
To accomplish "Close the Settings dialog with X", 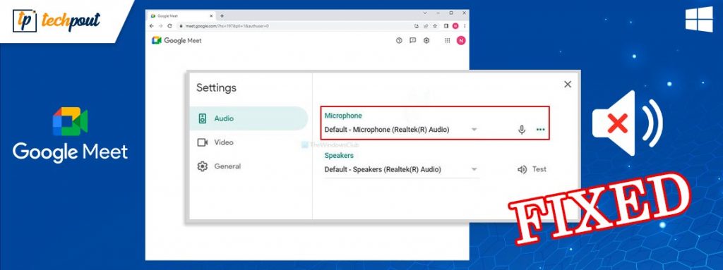I will tap(568, 84).
